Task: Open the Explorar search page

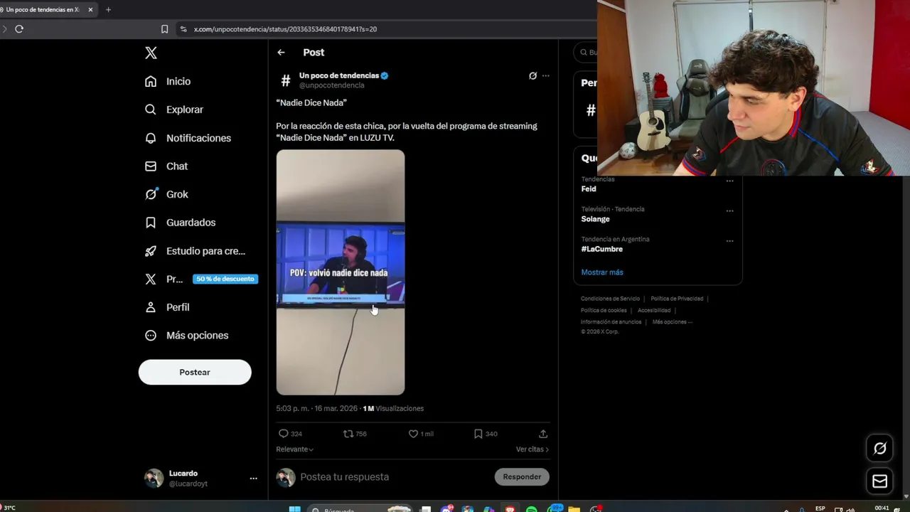Action: 174,110
